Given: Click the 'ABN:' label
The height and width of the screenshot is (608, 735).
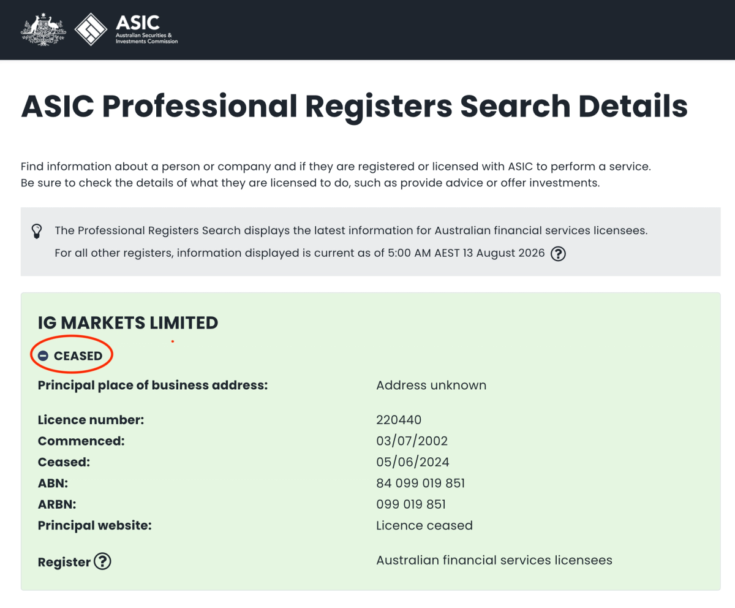Looking at the screenshot, I should (53, 483).
